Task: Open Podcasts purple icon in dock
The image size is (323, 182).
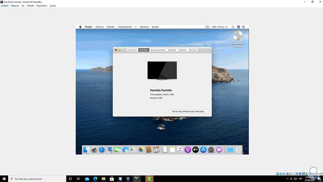Action: coord(188,150)
